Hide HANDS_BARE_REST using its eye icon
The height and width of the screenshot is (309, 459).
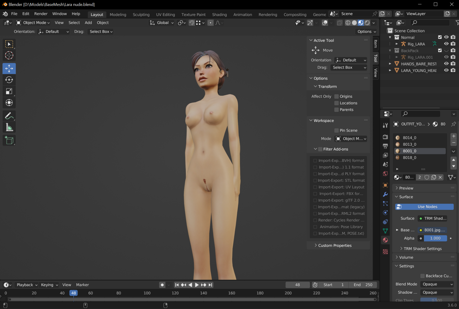point(446,64)
